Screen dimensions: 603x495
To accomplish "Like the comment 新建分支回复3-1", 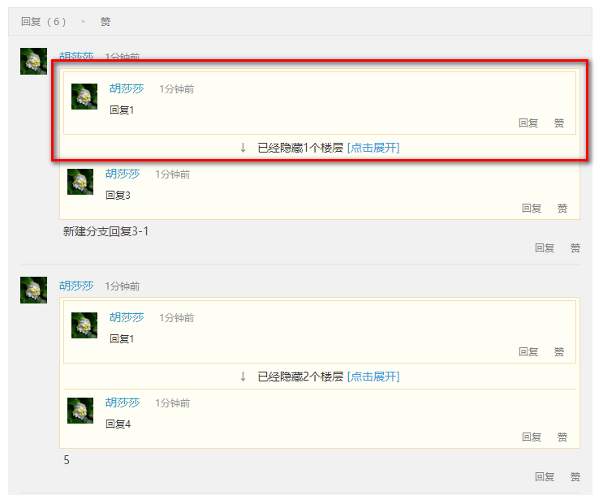I will [575, 248].
